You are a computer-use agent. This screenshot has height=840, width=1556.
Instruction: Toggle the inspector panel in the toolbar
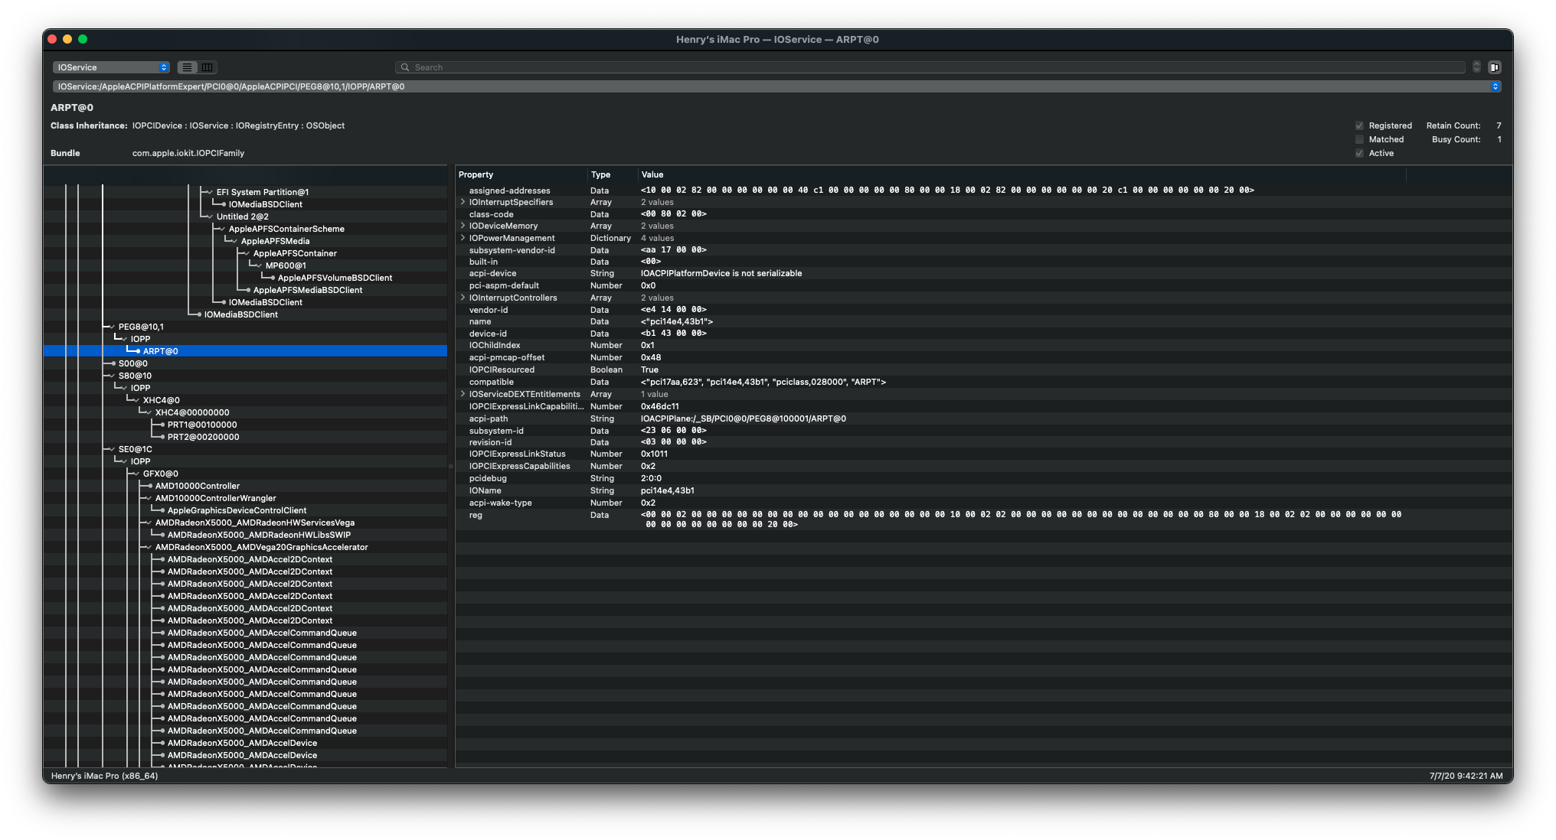click(x=1496, y=67)
